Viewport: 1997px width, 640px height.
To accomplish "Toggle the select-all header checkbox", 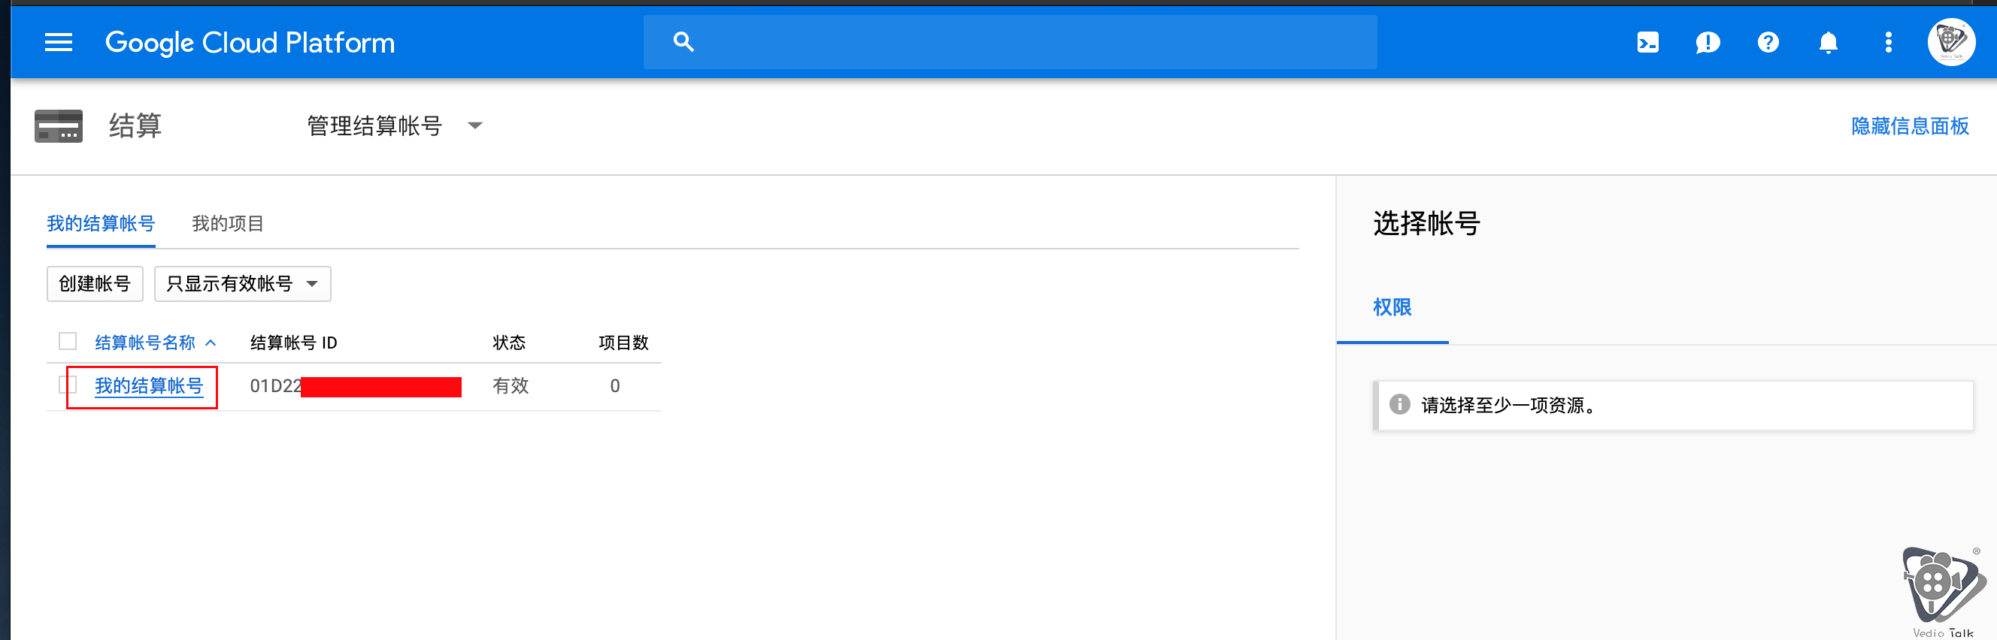I will (x=68, y=341).
